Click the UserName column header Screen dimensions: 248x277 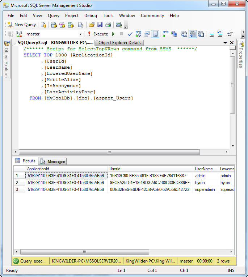pos(205,169)
